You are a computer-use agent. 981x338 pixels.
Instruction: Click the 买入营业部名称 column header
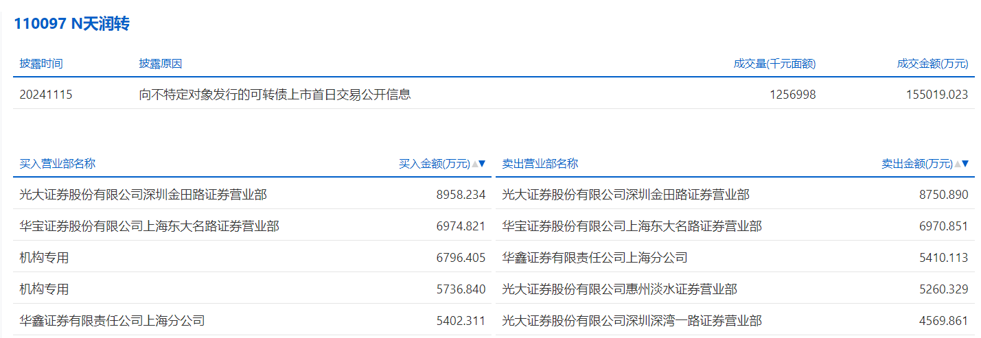(x=58, y=164)
